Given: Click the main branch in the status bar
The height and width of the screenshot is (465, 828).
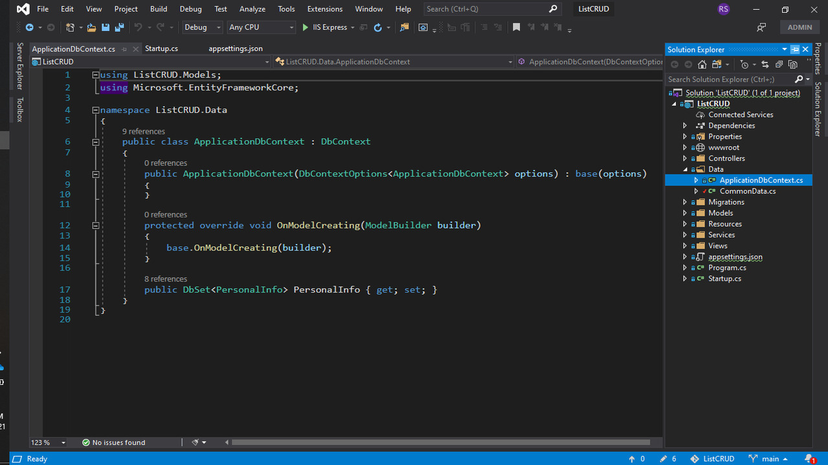Looking at the screenshot, I should pyautogui.click(x=769, y=459).
